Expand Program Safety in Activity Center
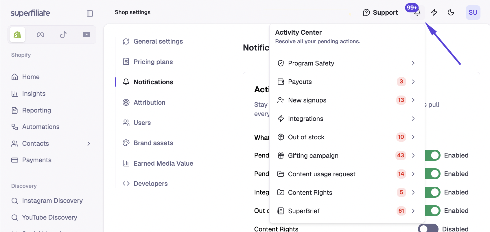 point(347,63)
